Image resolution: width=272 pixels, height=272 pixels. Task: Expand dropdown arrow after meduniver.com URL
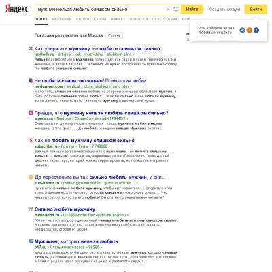[x=131, y=86]
